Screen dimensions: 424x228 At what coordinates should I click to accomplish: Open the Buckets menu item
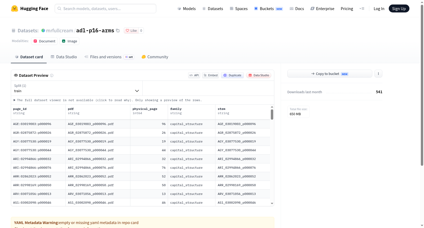(x=268, y=8)
